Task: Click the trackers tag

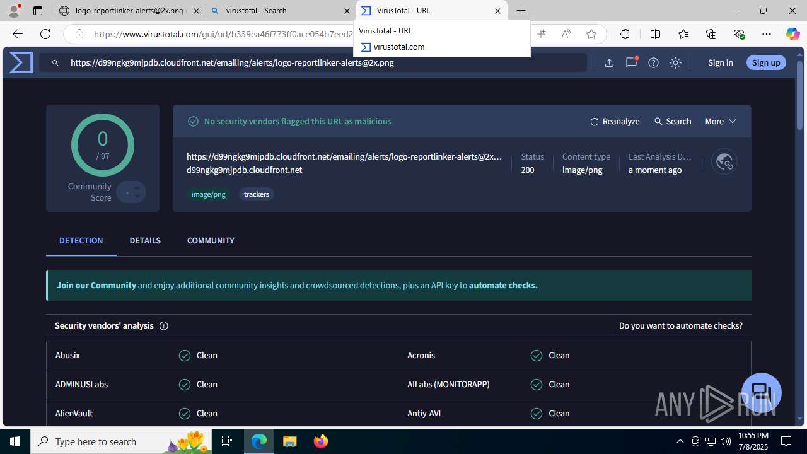Action: click(257, 194)
